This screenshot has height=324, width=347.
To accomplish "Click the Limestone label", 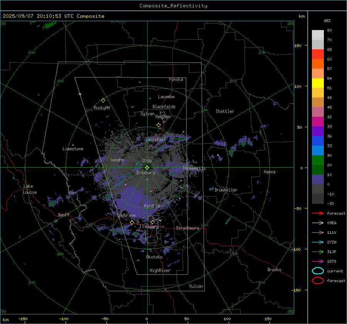I will (73, 149).
